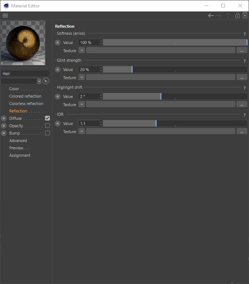Click the Glint strength Texture path bar
Viewport: 249px width, 284px height.
(161, 77)
